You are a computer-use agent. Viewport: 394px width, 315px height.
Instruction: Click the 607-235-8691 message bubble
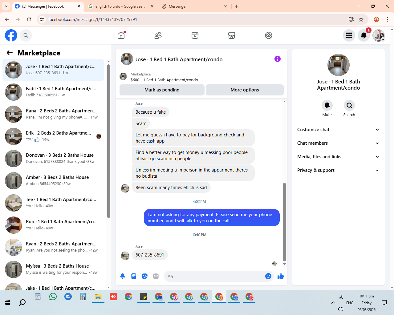coord(150,255)
